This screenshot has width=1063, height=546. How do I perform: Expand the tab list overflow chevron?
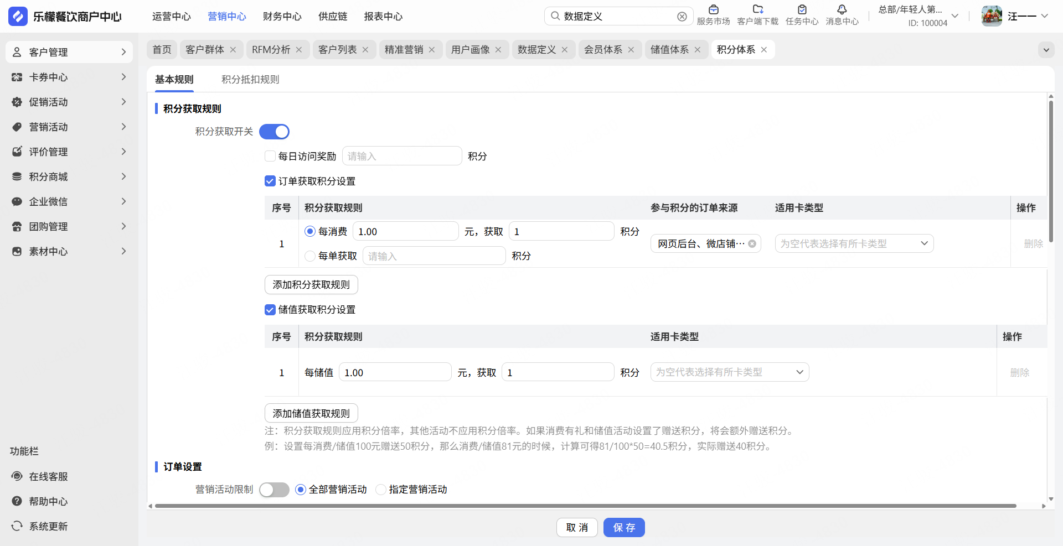pyautogui.click(x=1046, y=50)
